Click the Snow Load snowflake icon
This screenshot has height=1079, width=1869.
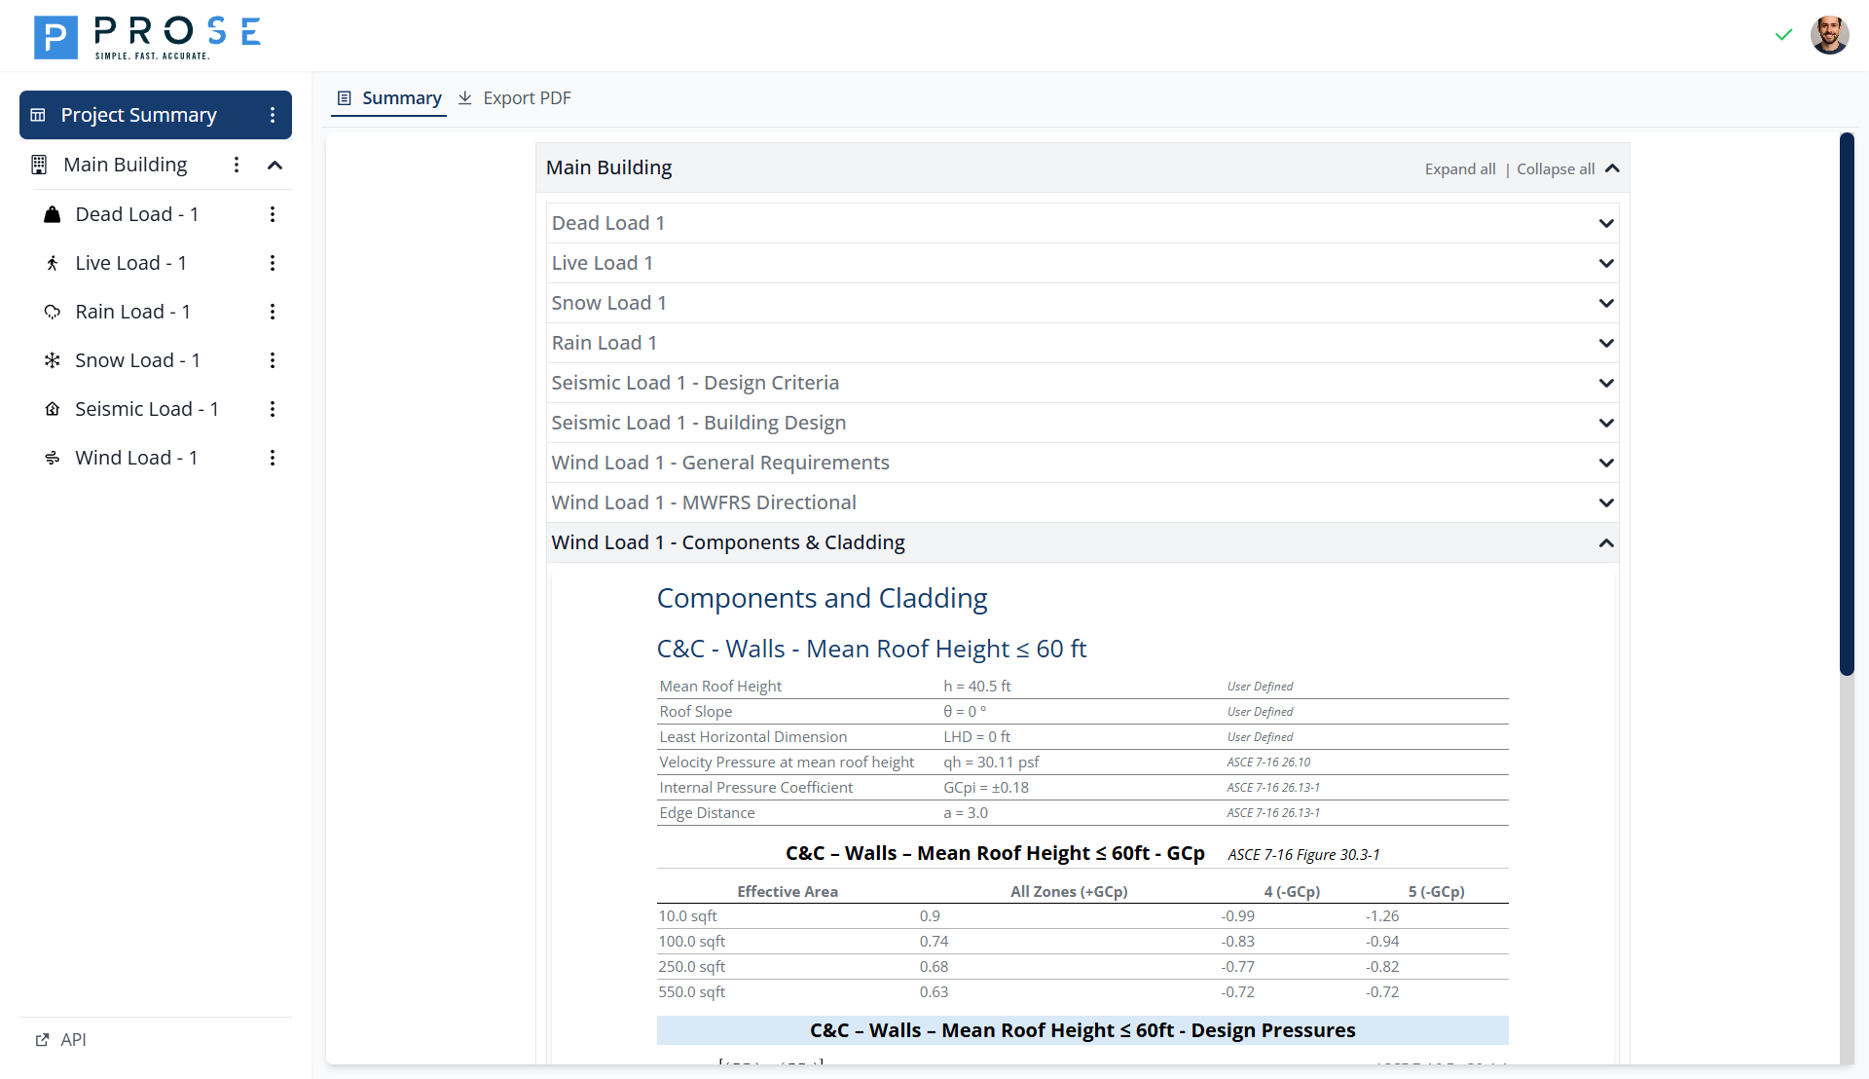click(x=52, y=360)
